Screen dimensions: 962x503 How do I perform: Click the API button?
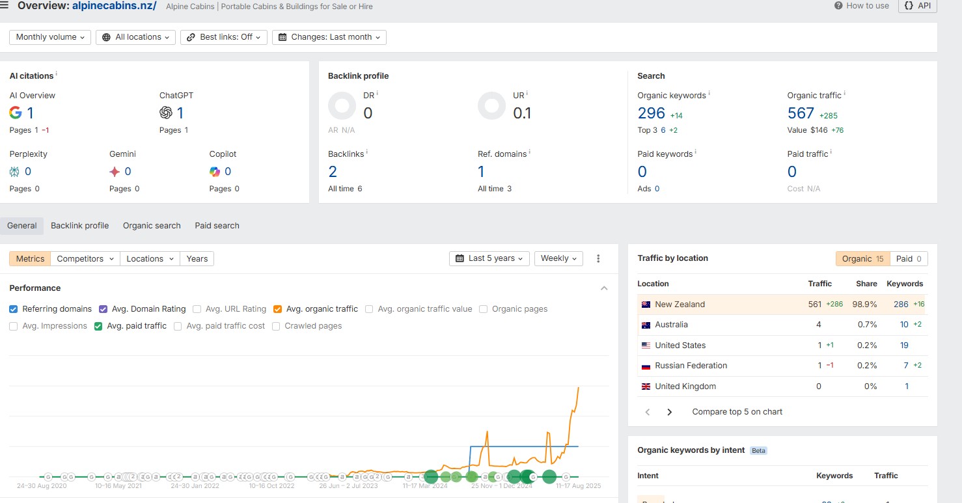point(918,6)
